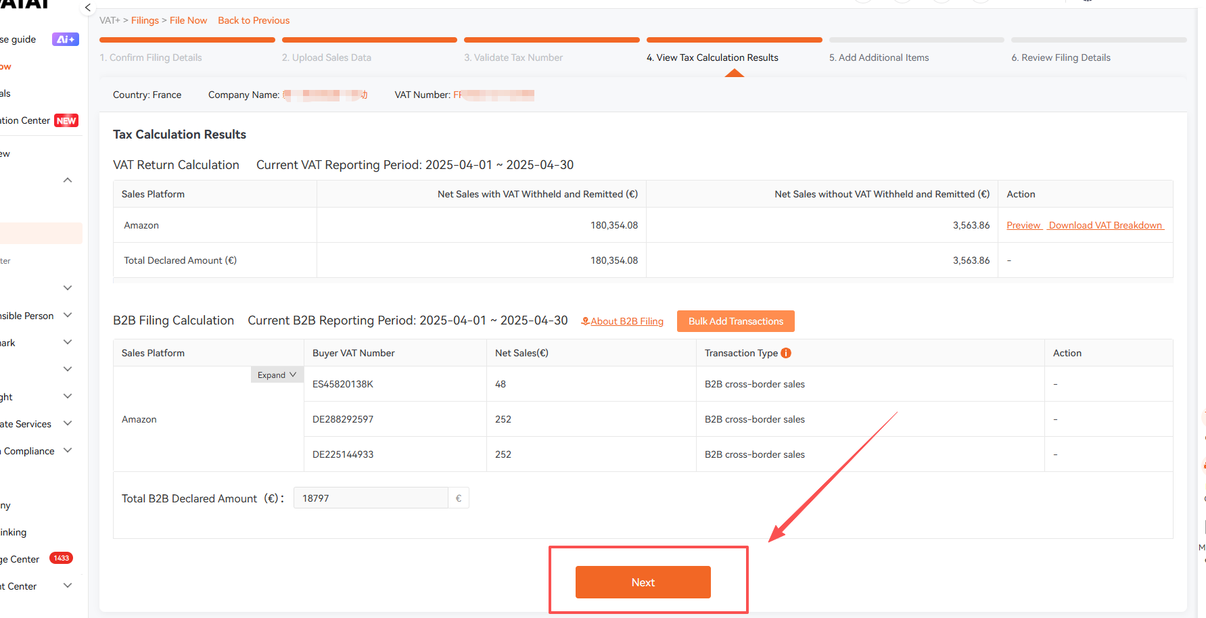
Task: Click the NEW badge beside the Center item
Action: (x=66, y=120)
